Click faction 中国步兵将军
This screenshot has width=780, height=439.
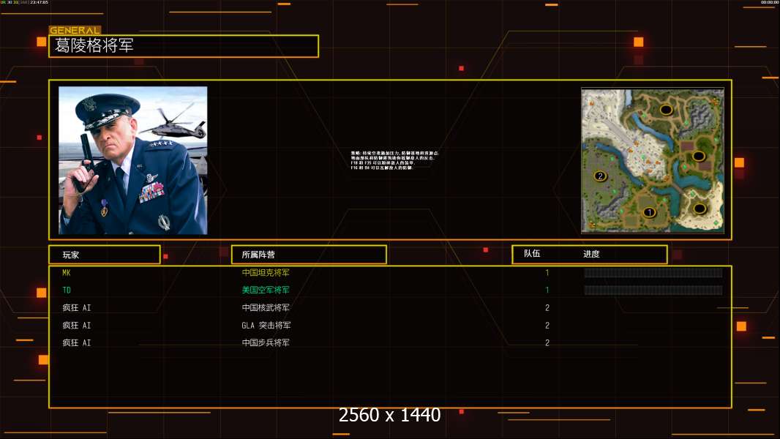(266, 342)
